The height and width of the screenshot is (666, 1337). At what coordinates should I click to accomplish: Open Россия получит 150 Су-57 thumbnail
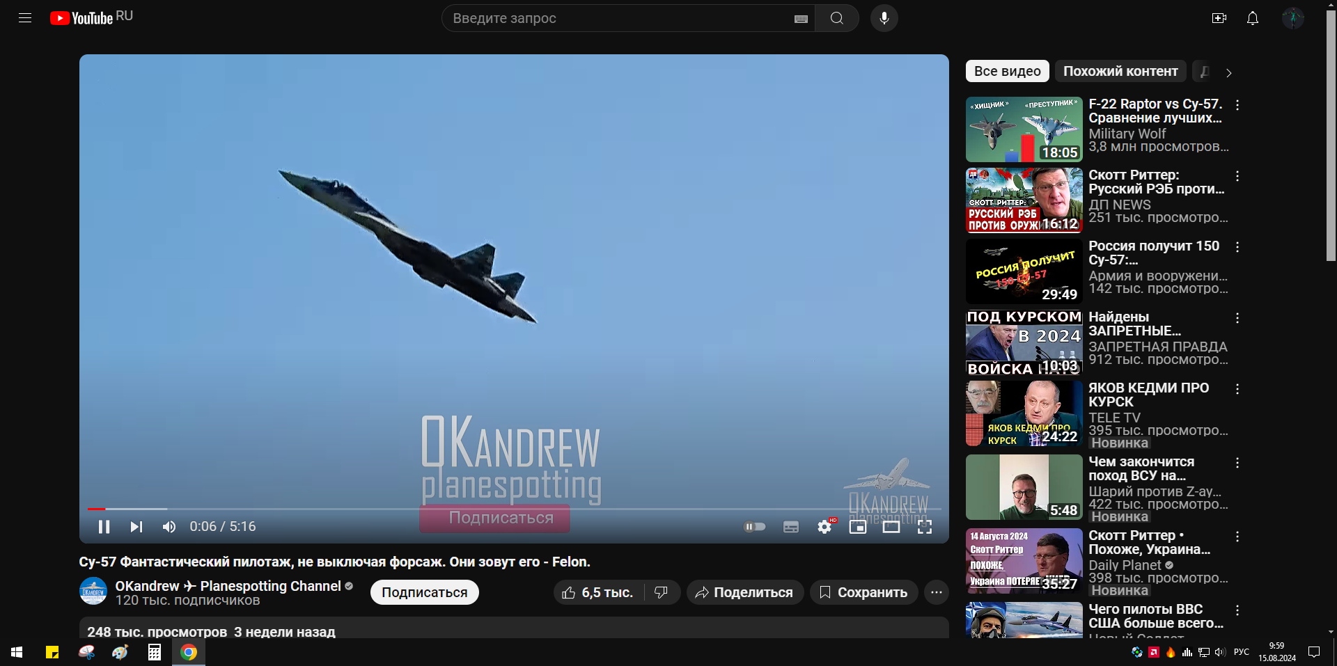[1024, 271]
